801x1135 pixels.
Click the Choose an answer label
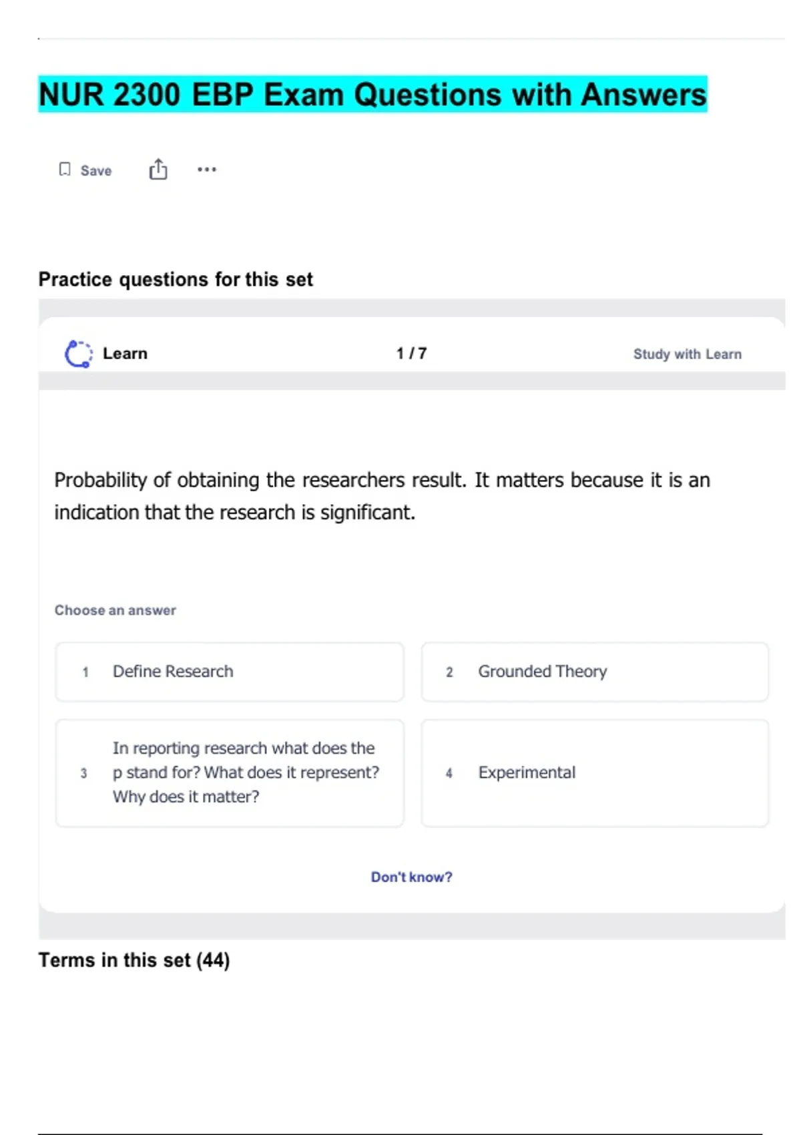point(115,610)
